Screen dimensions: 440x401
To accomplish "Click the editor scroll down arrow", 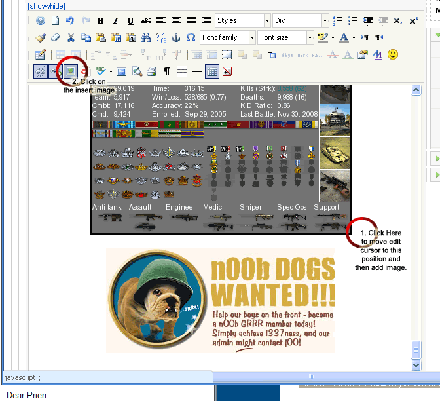I will tap(416, 365).
